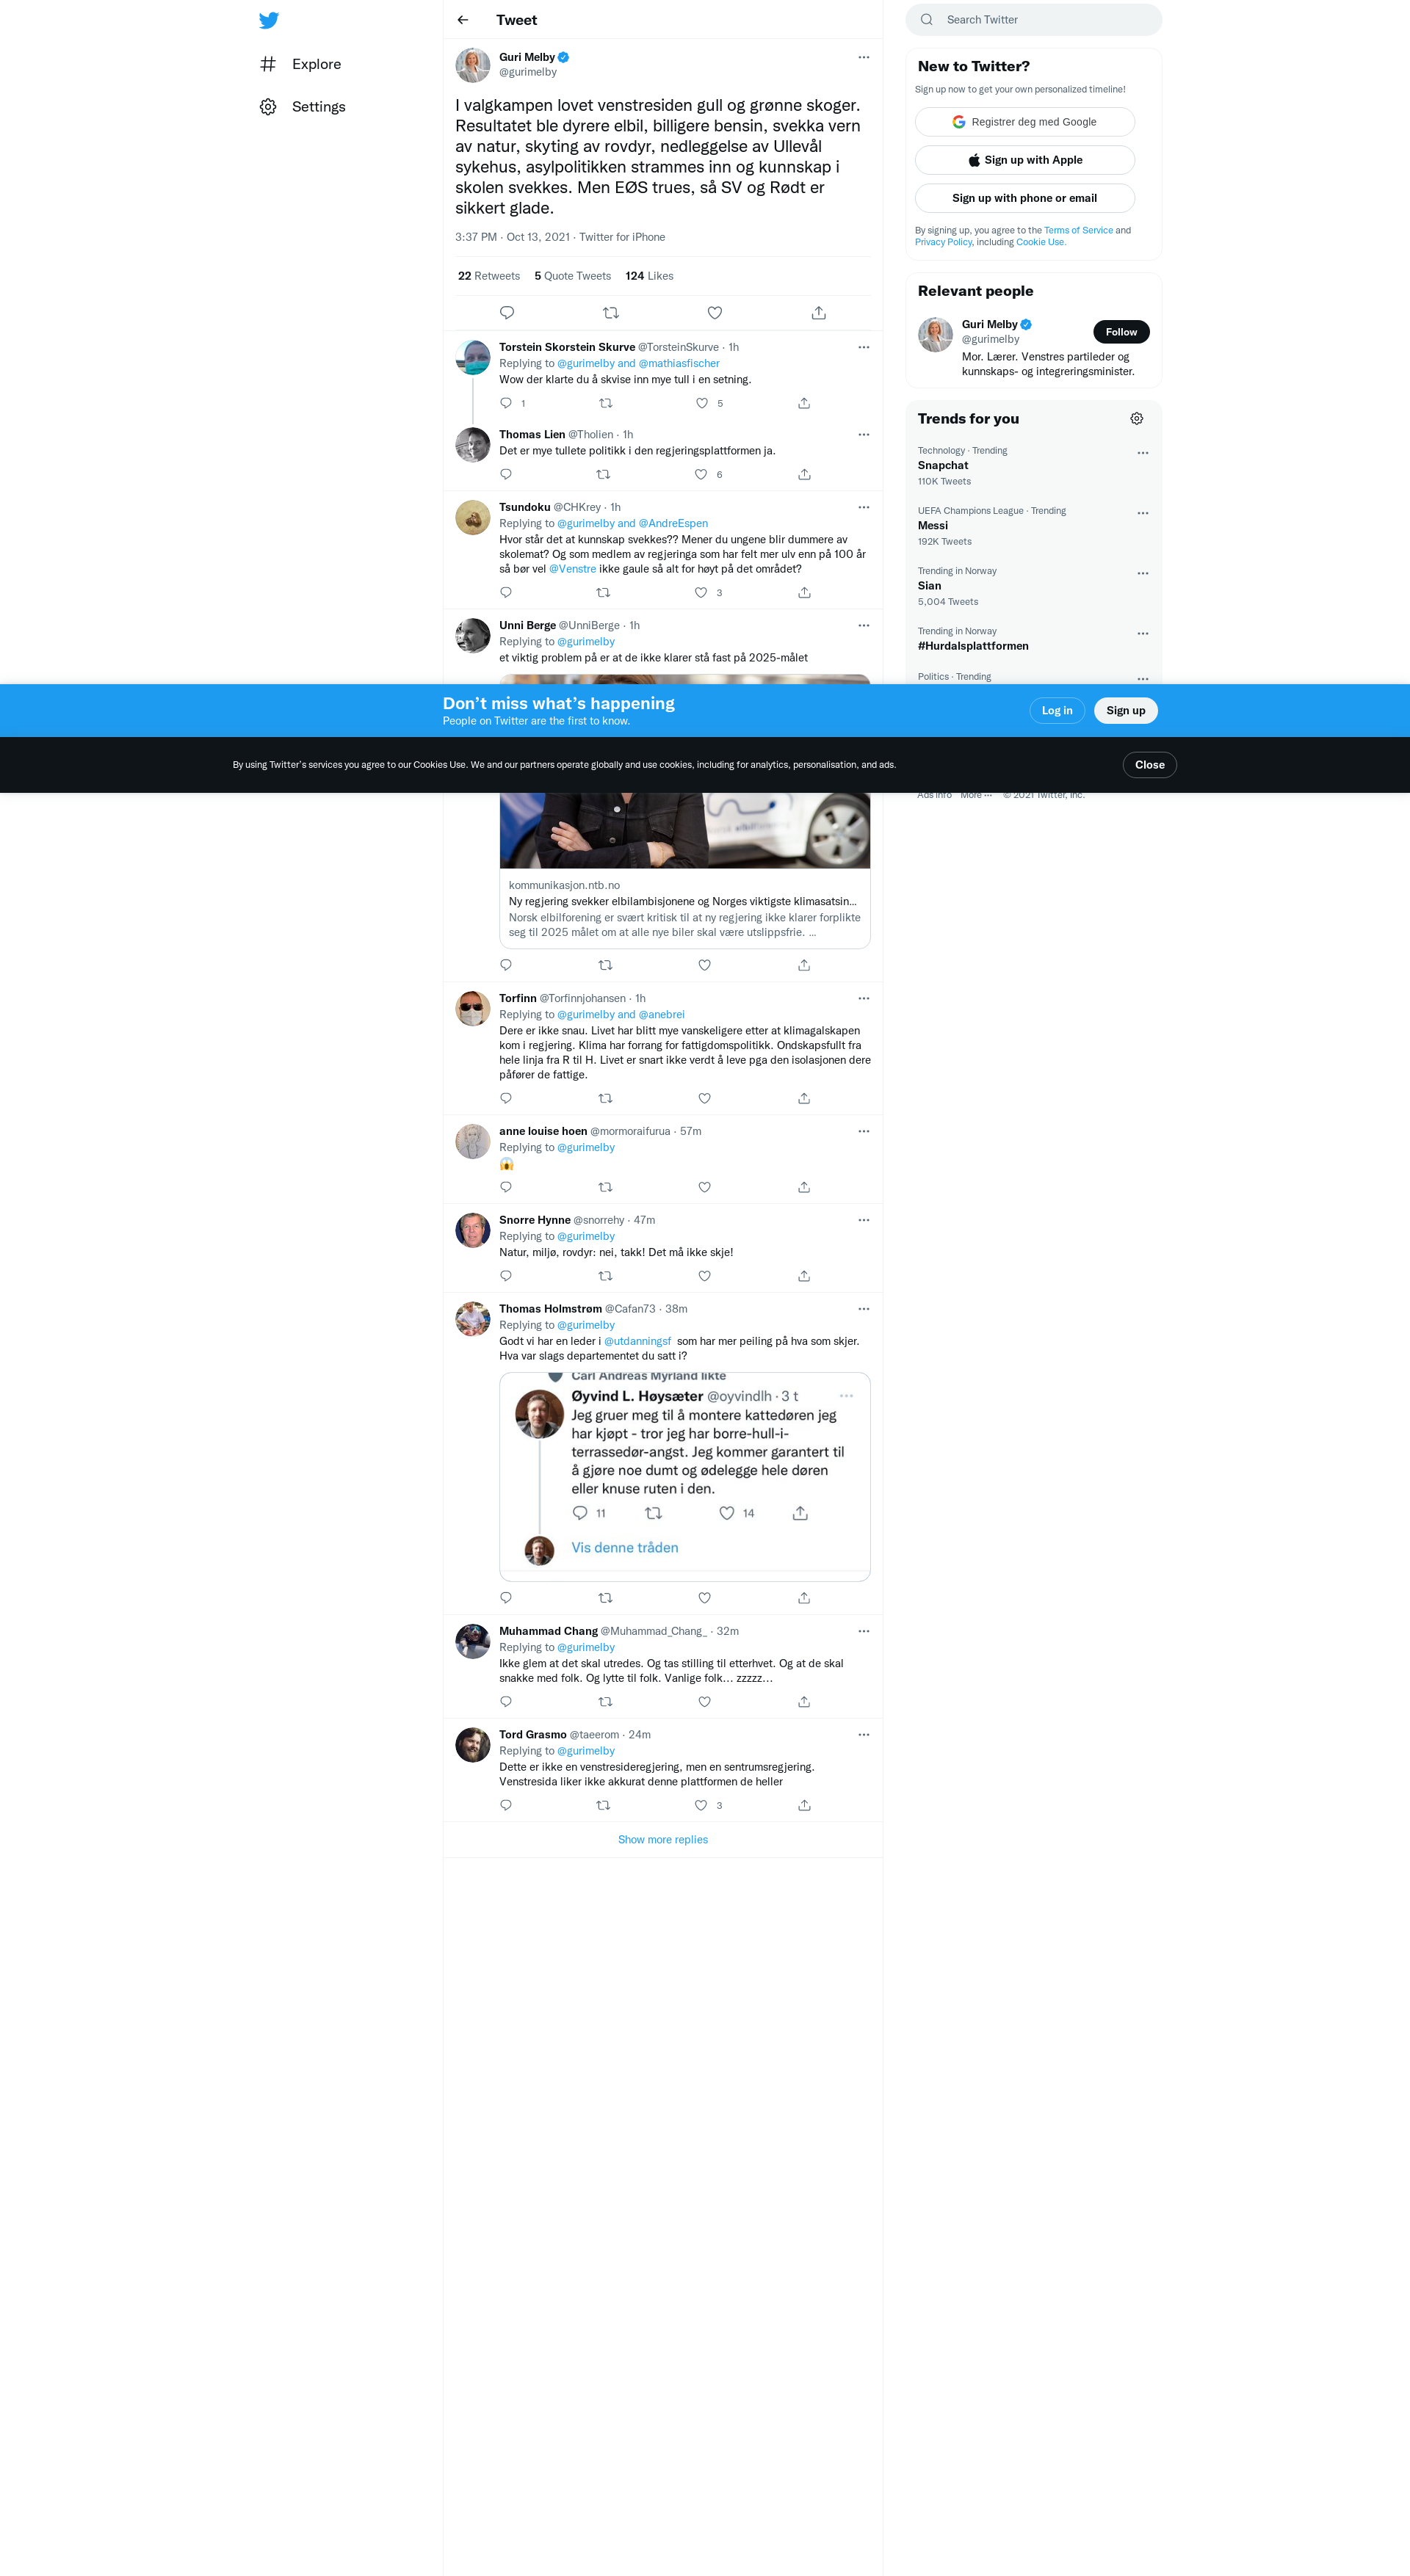The height and width of the screenshot is (2576, 1410).
Task: Retweet Guri Melby's main tweet
Action: [x=610, y=313]
